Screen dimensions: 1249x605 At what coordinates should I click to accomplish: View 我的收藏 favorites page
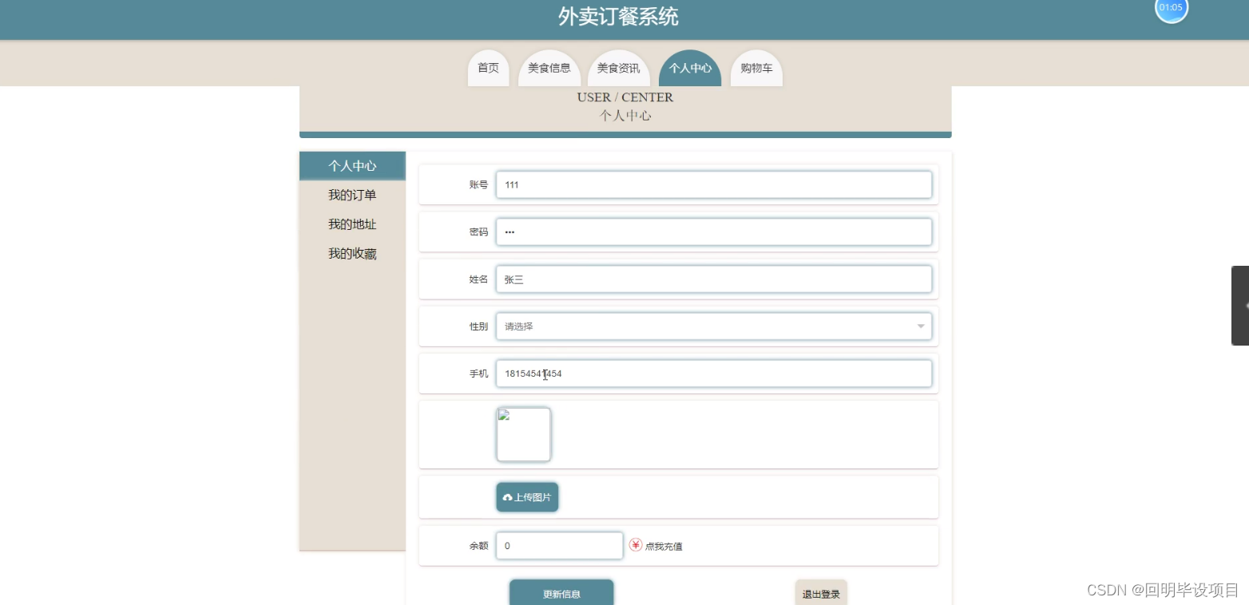(352, 253)
